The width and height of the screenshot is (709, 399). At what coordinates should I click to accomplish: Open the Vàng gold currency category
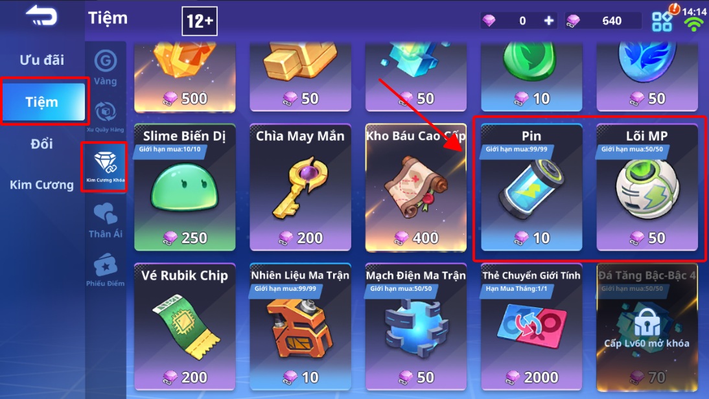pyautogui.click(x=106, y=67)
